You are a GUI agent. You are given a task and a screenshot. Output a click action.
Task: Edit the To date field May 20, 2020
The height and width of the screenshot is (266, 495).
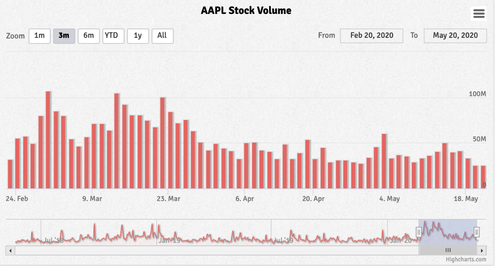pos(455,36)
